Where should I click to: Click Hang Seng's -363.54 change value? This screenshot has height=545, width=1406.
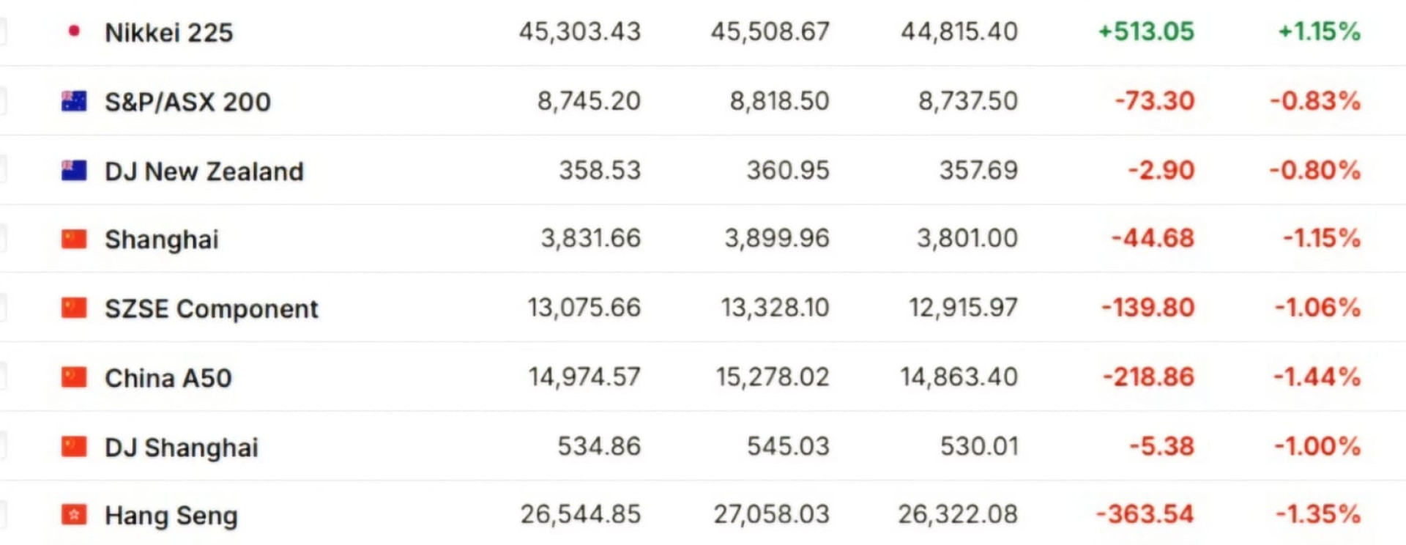[1145, 514]
